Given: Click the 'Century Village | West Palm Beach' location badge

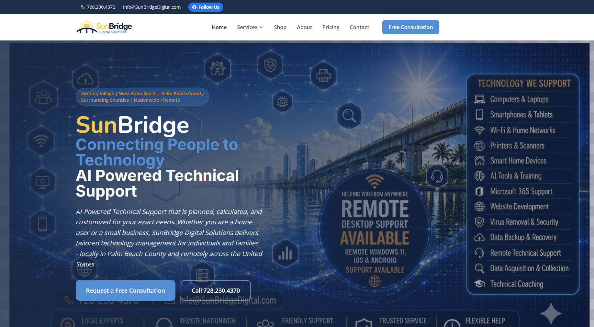Looking at the screenshot, I should [142, 97].
